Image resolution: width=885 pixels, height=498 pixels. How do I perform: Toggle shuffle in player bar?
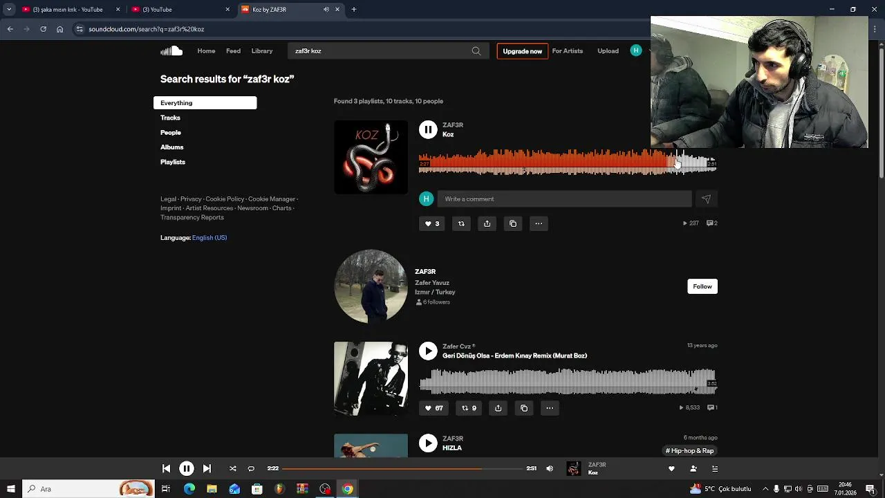pyautogui.click(x=233, y=468)
